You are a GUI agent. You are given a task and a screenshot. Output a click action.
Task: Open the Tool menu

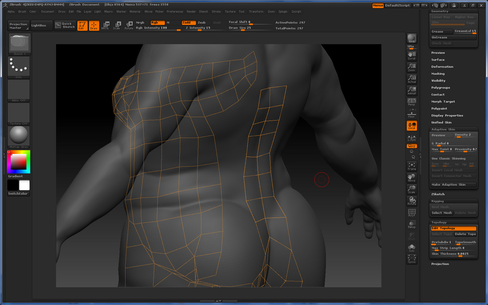coord(242,12)
